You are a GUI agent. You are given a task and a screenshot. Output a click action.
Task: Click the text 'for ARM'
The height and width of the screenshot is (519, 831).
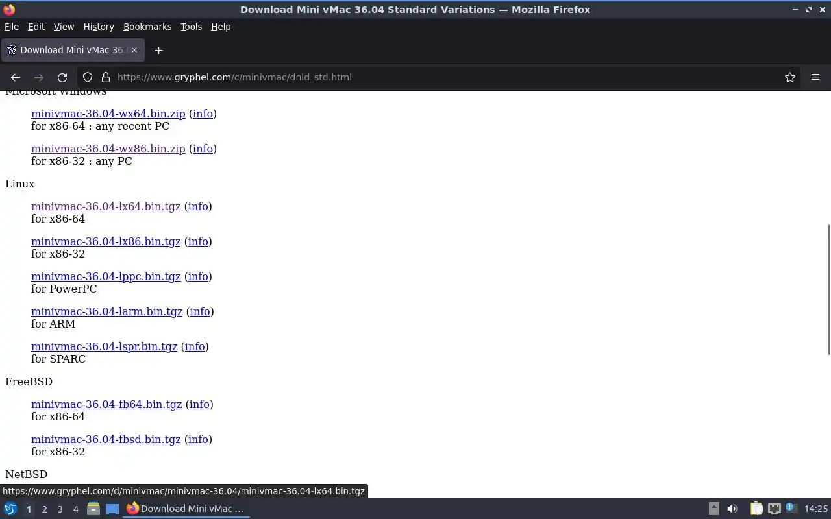(x=53, y=324)
